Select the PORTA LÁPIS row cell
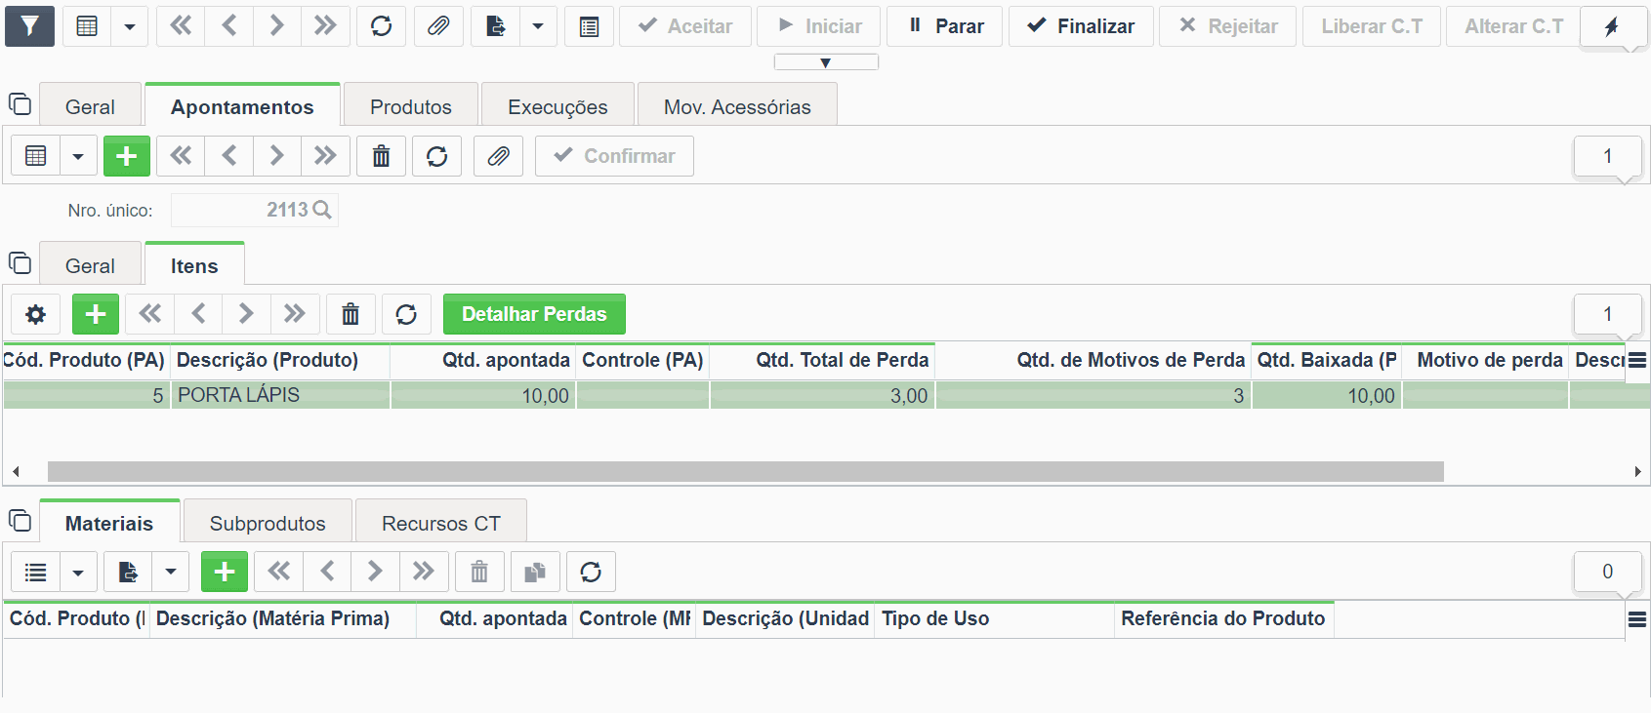The image size is (1651, 713). point(280,395)
